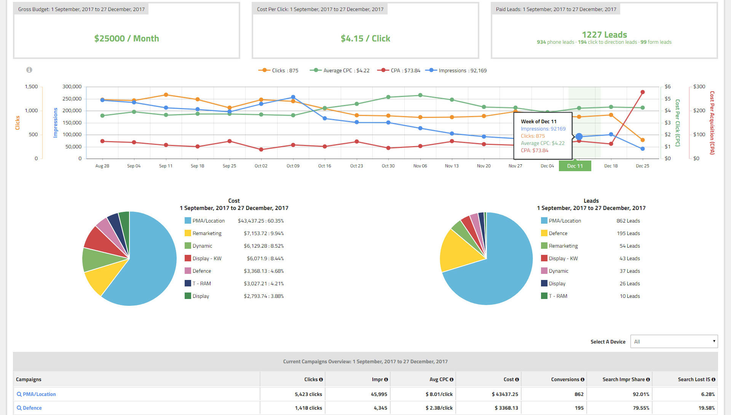Click the CPA data point at Dec 25
Viewport: 731px width, 415px height.
point(643,92)
